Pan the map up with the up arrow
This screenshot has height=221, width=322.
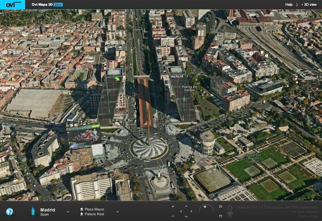(186, 207)
